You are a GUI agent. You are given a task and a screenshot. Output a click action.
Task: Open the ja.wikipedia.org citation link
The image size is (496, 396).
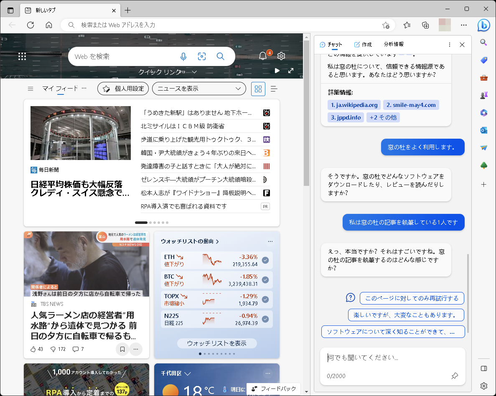pos(354,105)
